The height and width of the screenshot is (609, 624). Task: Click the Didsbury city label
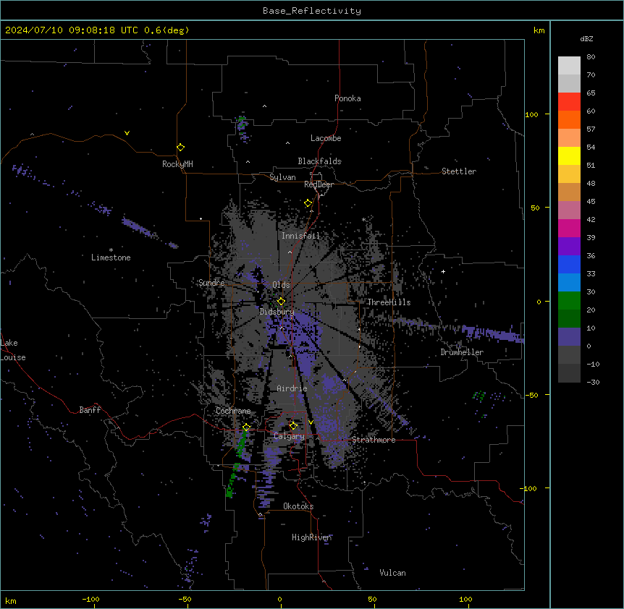coord(277,312)
